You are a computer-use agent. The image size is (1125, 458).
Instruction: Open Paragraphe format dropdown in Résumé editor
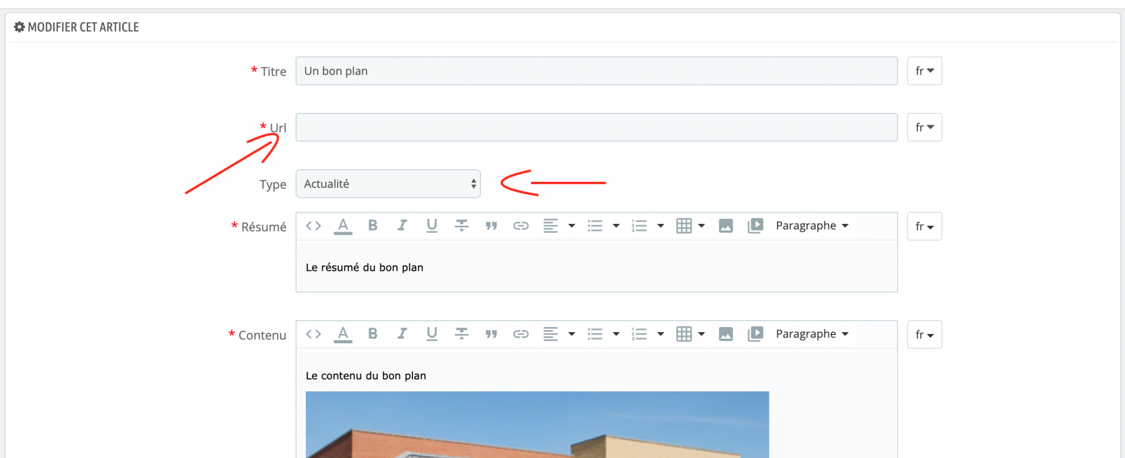812,226
